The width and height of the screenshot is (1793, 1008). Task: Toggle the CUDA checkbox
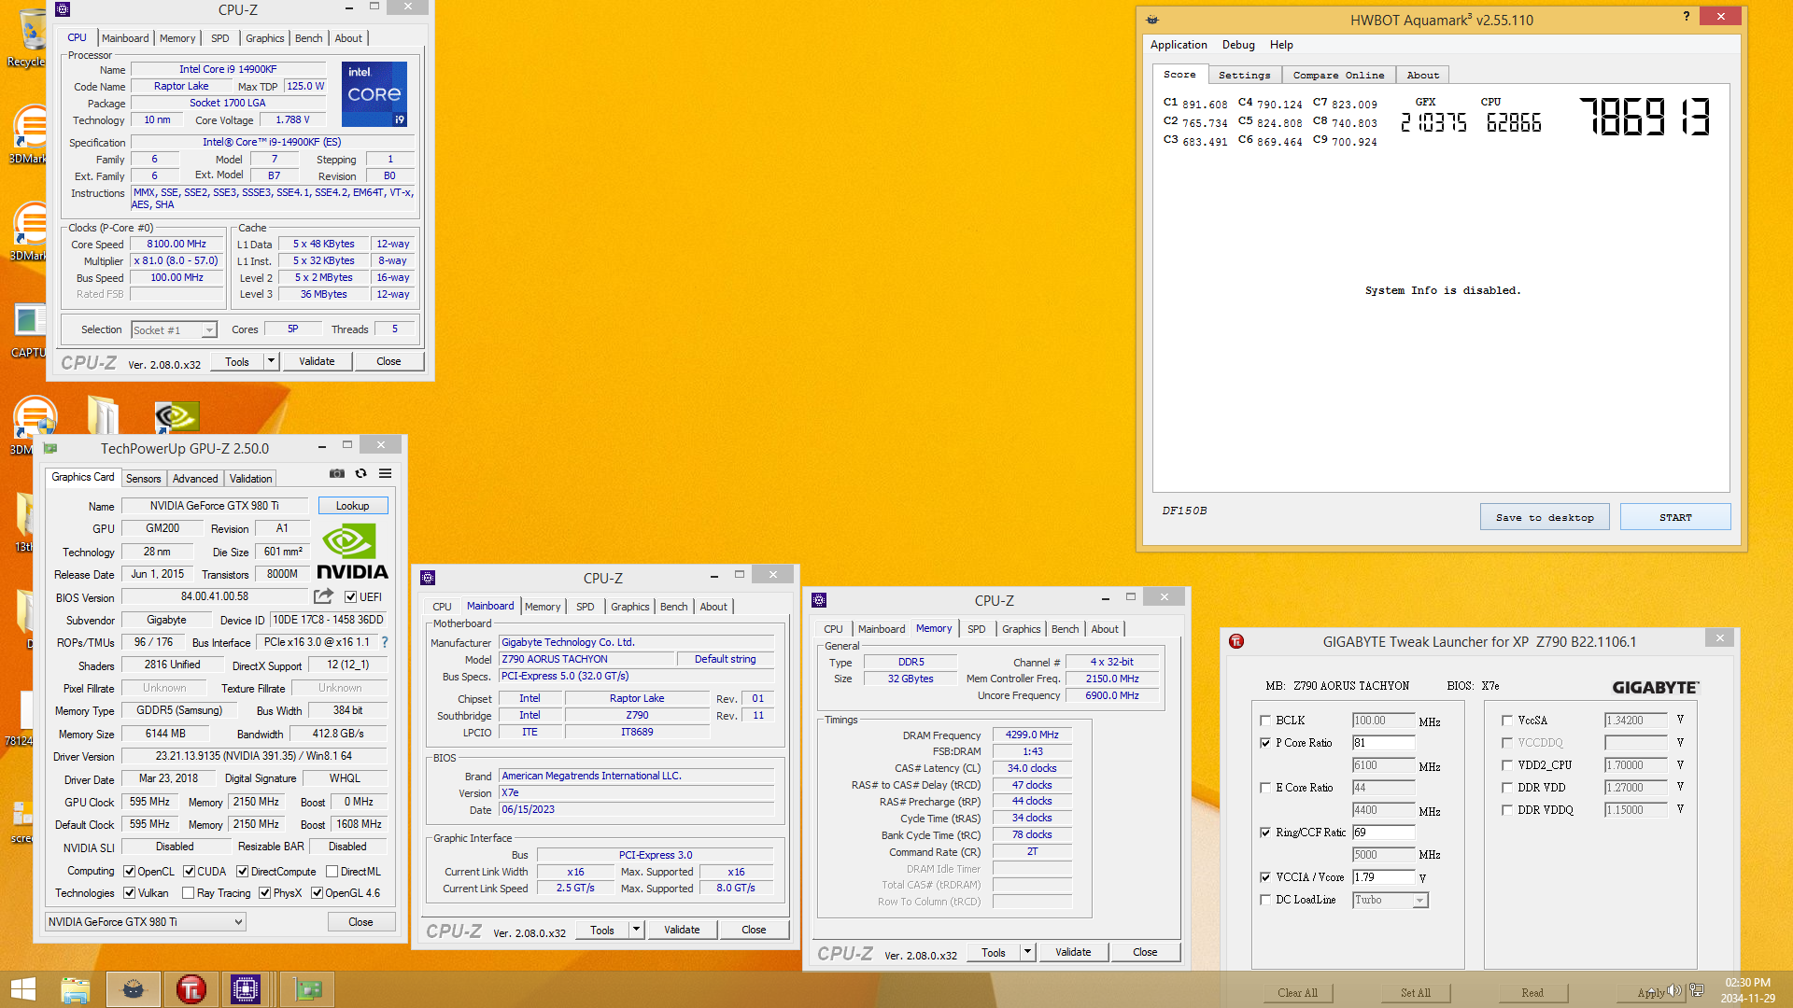190,872
